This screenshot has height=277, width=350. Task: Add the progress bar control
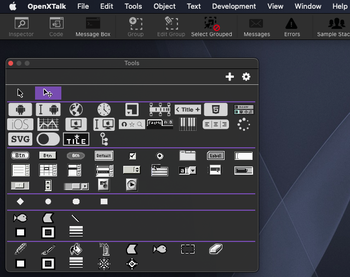click(x=244, y=170)
